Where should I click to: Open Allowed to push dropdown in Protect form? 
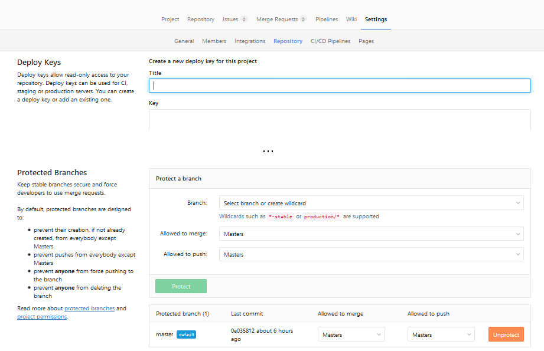tap(371, 254)
